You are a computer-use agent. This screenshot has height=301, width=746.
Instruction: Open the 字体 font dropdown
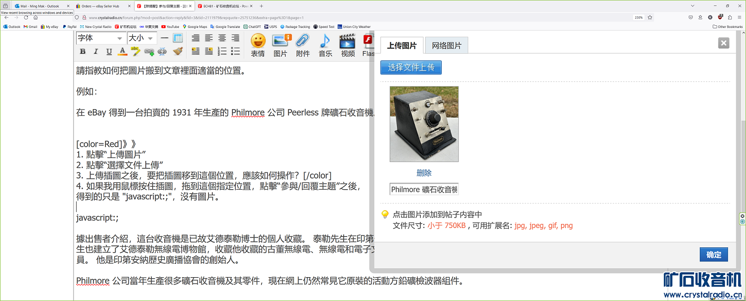pyautogui.click(x=100, y=38)
